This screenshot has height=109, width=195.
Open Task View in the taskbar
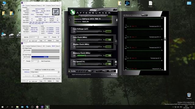tap(12, 107)
